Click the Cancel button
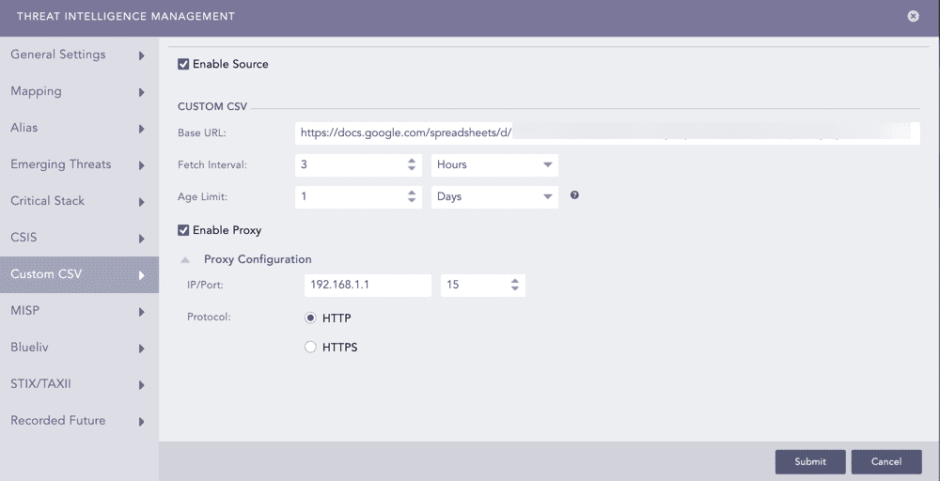 [x=885, y=461]
